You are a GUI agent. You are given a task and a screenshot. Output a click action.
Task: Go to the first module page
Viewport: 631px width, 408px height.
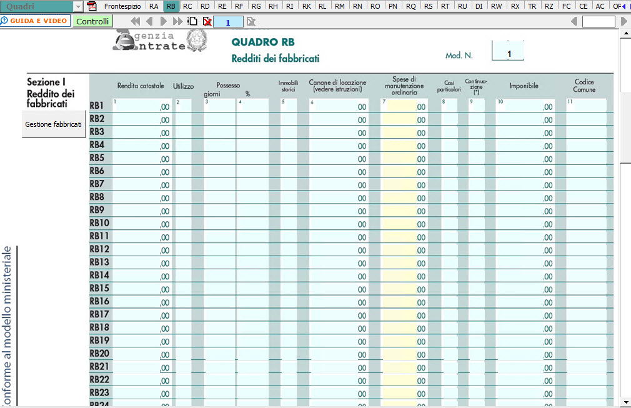pyautogui.click(x=136, y=21)
